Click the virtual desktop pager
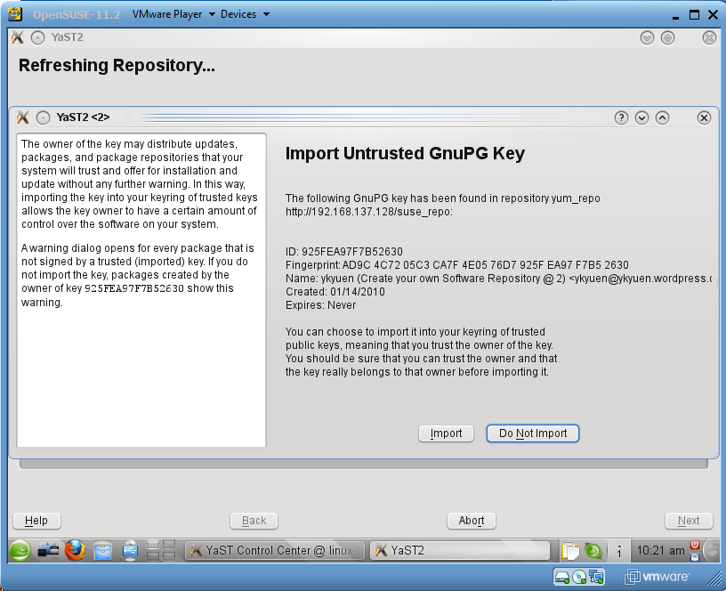Screen dimensions: 726x591 coord(160,551)
